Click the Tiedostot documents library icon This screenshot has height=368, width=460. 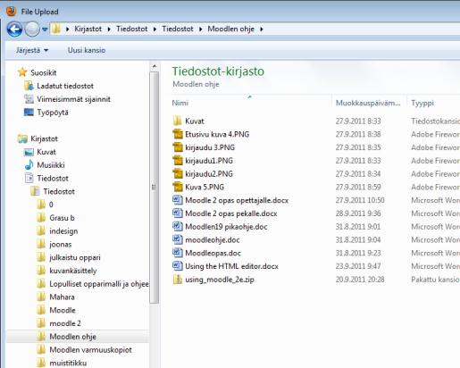(x=29, y=178)
